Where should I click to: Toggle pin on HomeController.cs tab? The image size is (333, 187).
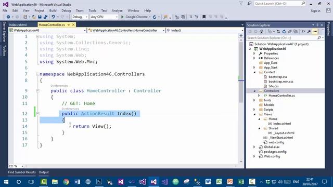(x=69, y=25)
